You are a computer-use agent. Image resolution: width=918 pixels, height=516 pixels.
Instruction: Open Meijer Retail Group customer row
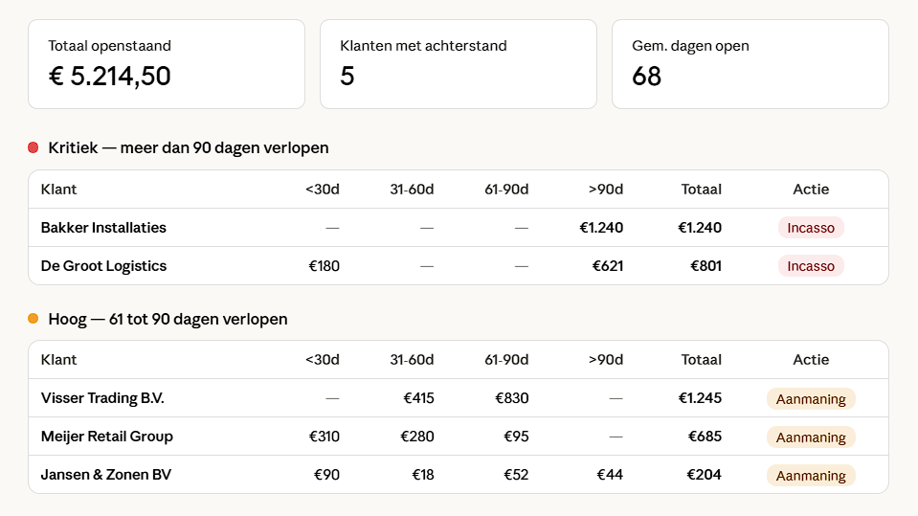coord(107,437)
